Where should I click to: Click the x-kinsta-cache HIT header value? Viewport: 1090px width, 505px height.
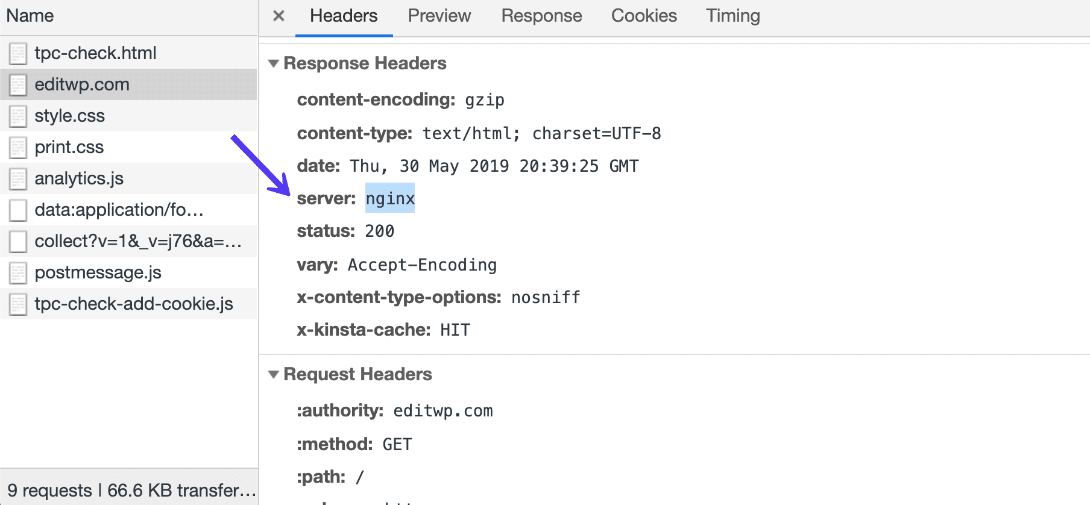[456, 329]
